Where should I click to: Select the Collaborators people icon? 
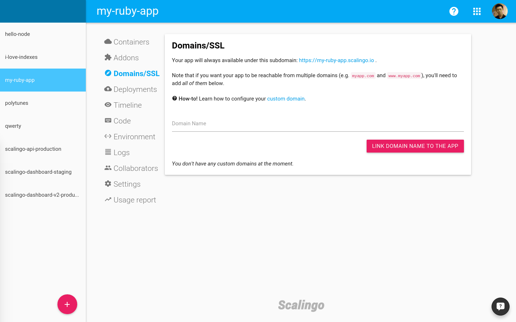click(x=108, y=168)
